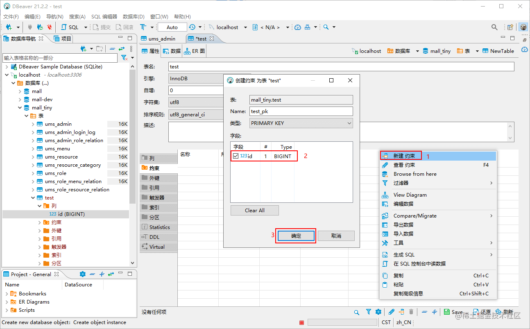The width and height of the screenshot is (530, 329).
Task: Open the 文件(F) menu
Action: click(11, 17)
